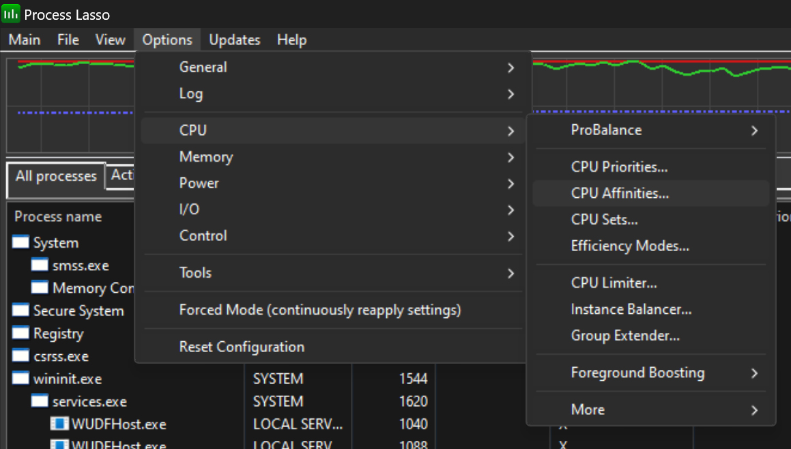Click the Secure System process icon
The width and height of the screenshot is (791, 449).
(x=21, y=311)
